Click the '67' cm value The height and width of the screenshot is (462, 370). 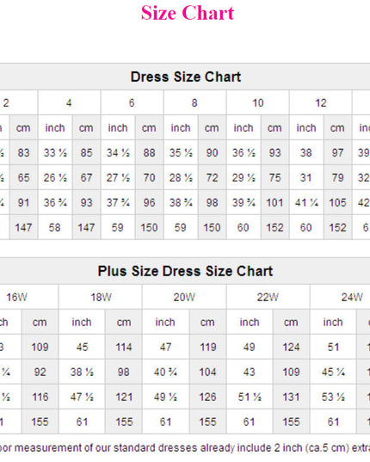86,178
